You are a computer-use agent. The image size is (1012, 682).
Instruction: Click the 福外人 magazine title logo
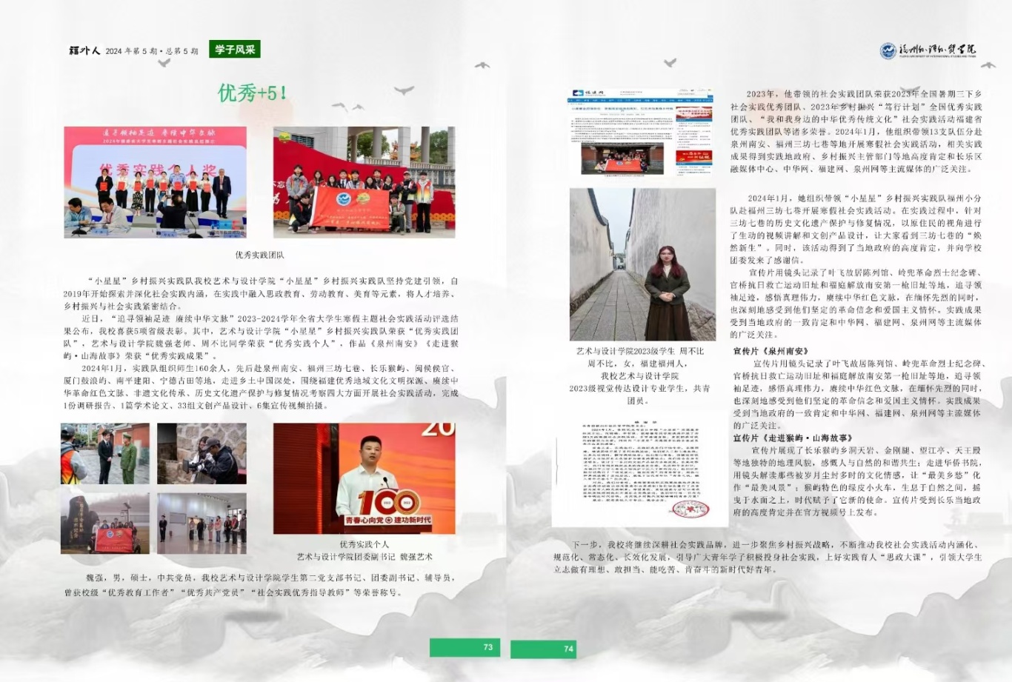pyautogui.click(x=84, y=51)
